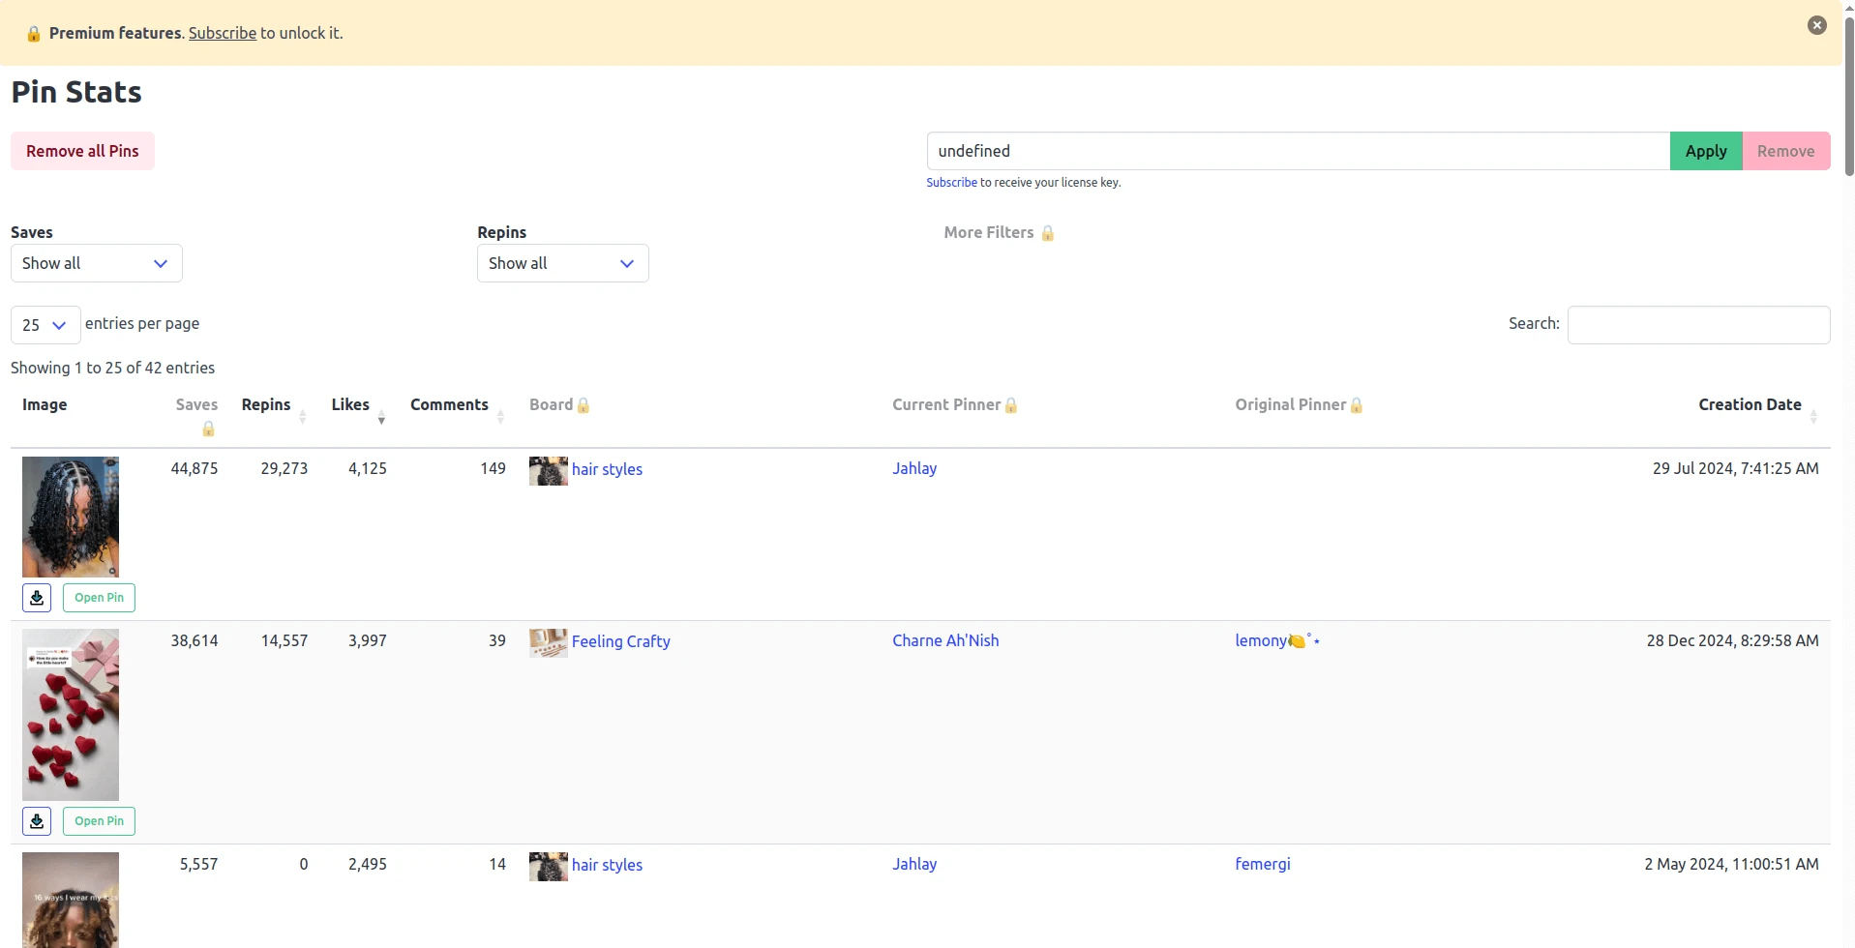Click curly hair pin thumbnail
The width and height of the screenshot is (1855, 948).
(x=71, y=517)
